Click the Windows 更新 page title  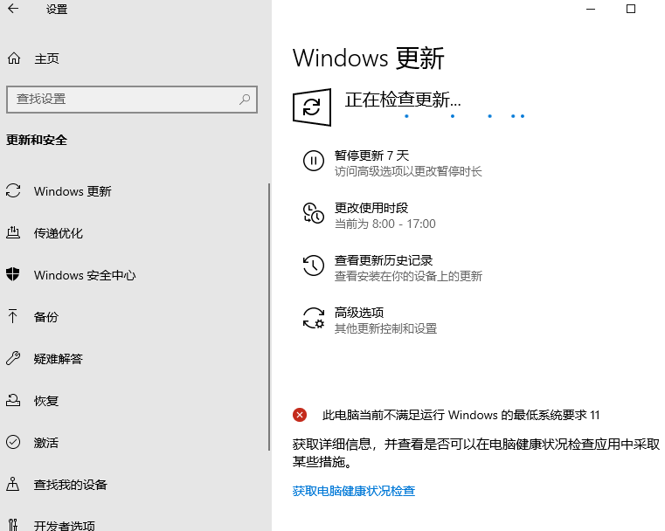click(368, 58)
